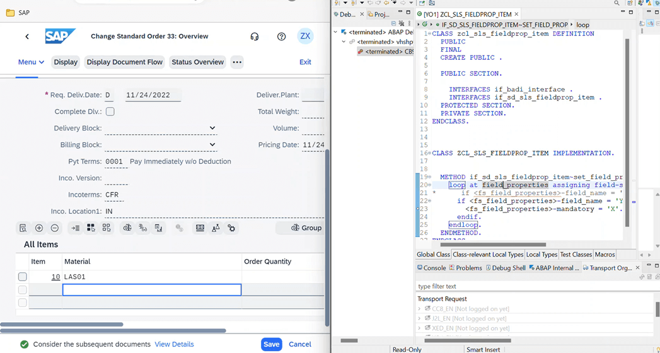Open the Menu dropdown

31,62
